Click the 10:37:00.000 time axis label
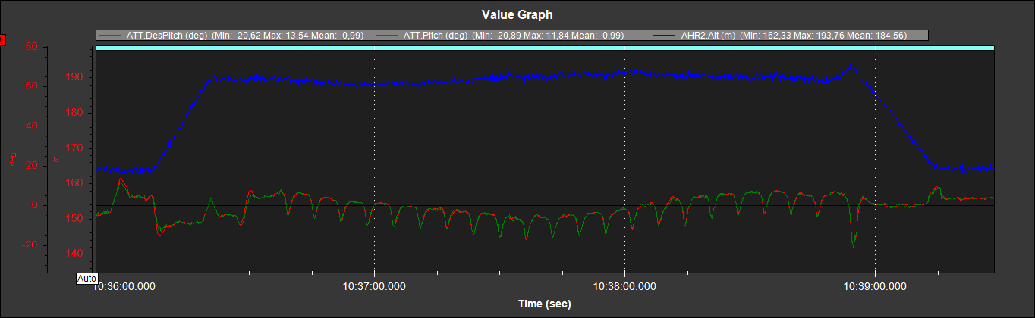Viewport: 1035px width, 318px height. (374, 286)
